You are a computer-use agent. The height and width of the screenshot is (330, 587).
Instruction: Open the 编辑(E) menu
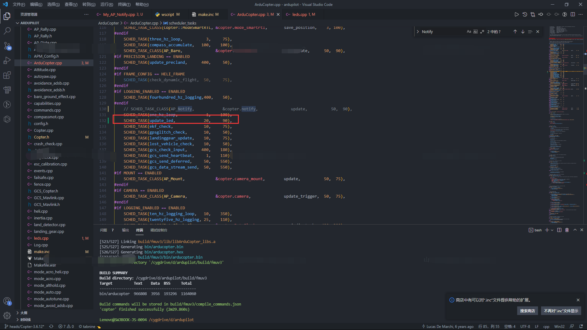tap(36, 5)
